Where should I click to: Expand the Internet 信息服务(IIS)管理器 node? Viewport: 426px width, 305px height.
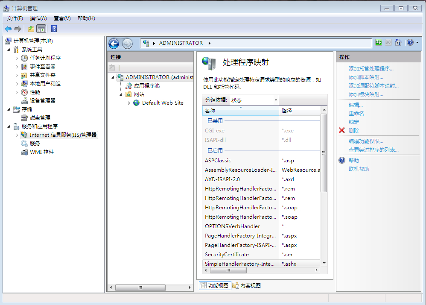tap(17, 135)
